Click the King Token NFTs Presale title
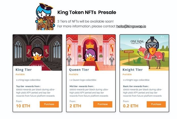Screen dimensions: 177x119 pos(87,12)
